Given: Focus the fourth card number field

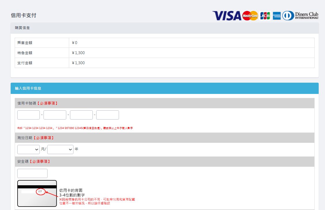Looking at the screenshot, I should click(107, 115).
